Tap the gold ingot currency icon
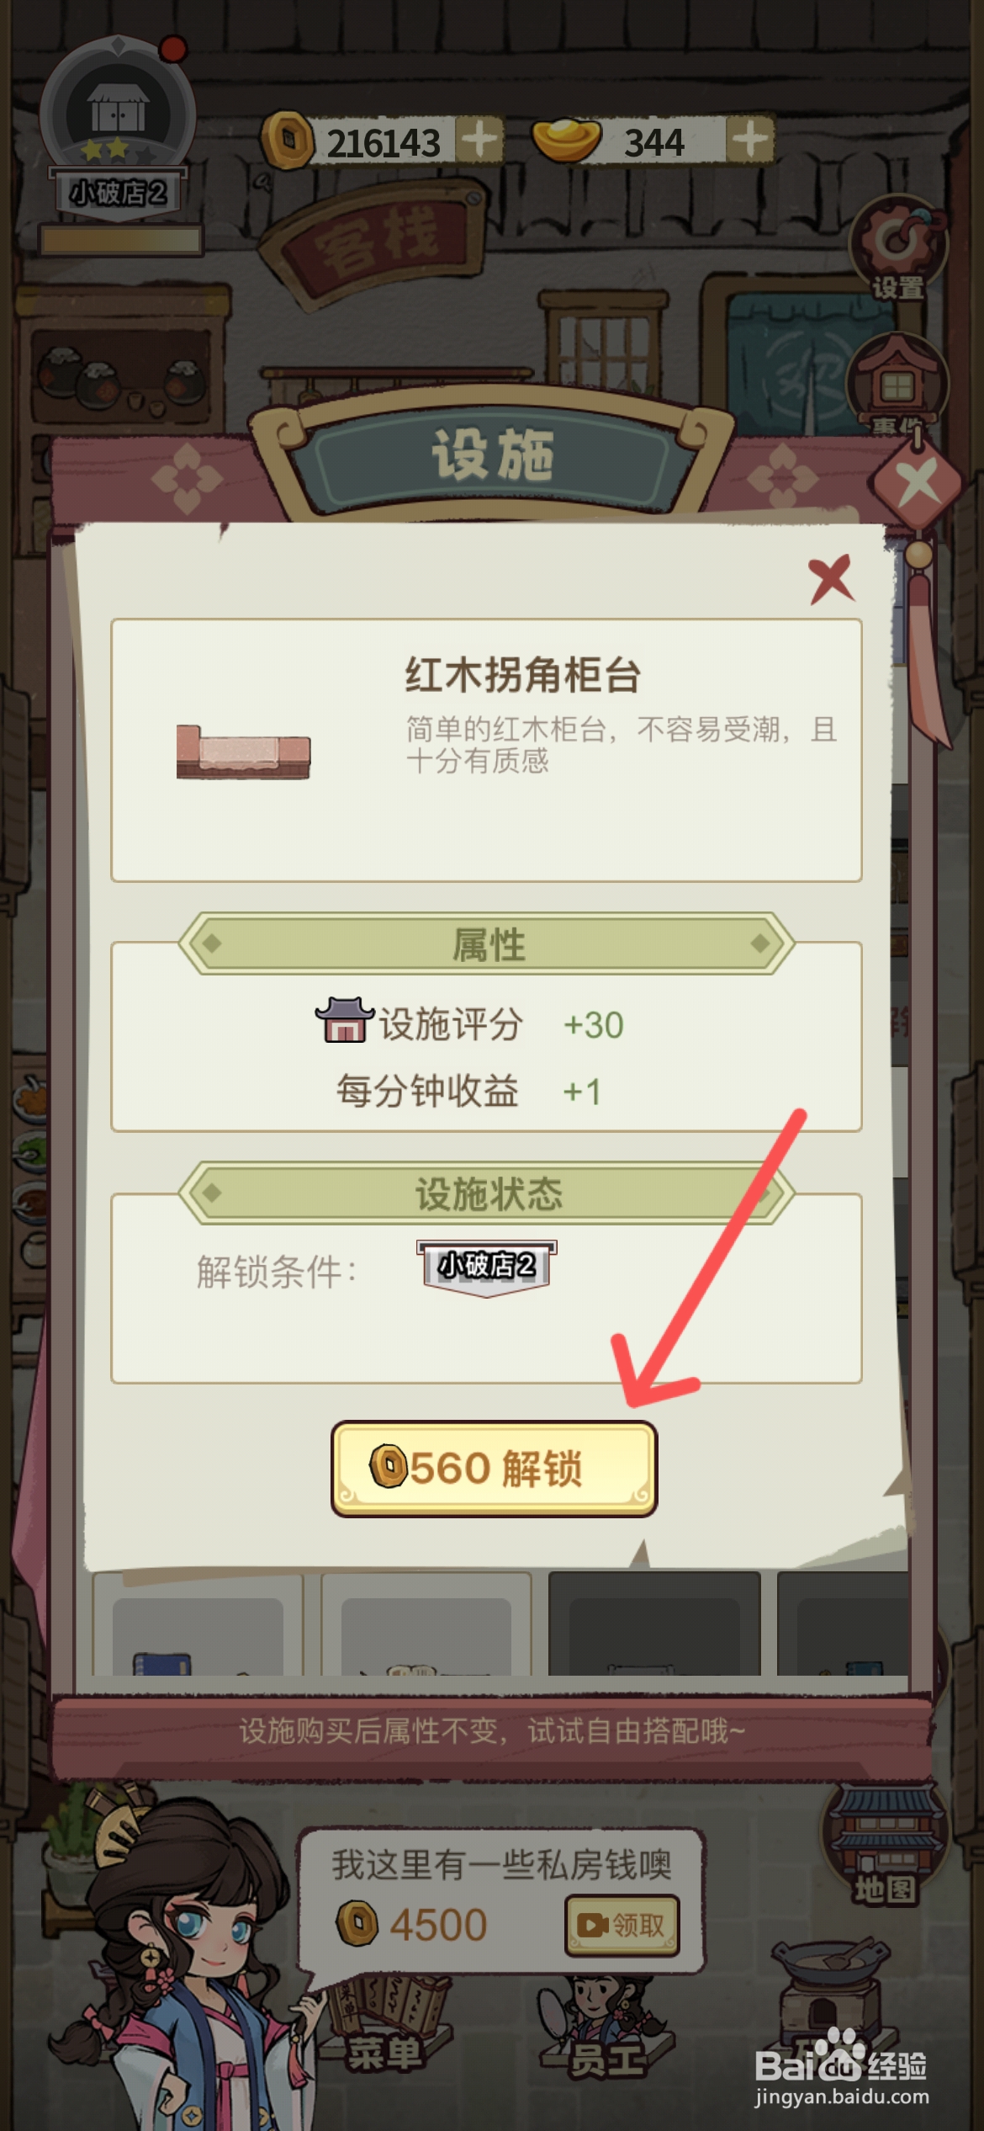984x2131 pixels. tap(567, 141)
